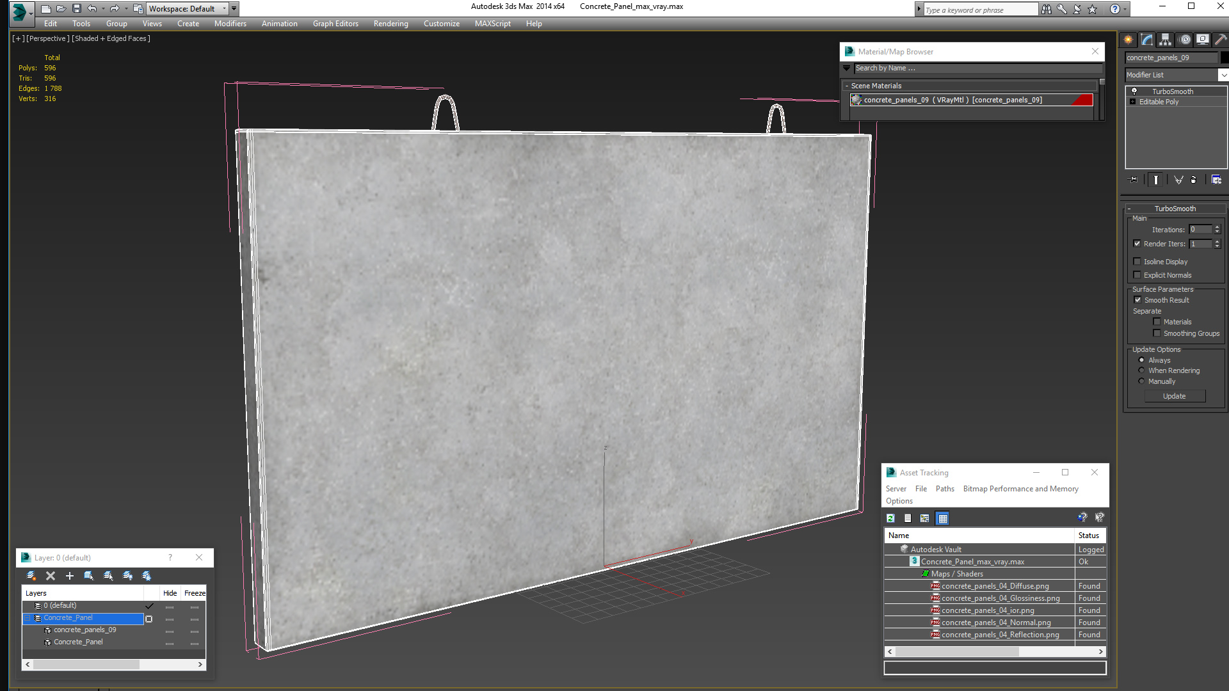Delete layer using X icon

tap(51, 576)
